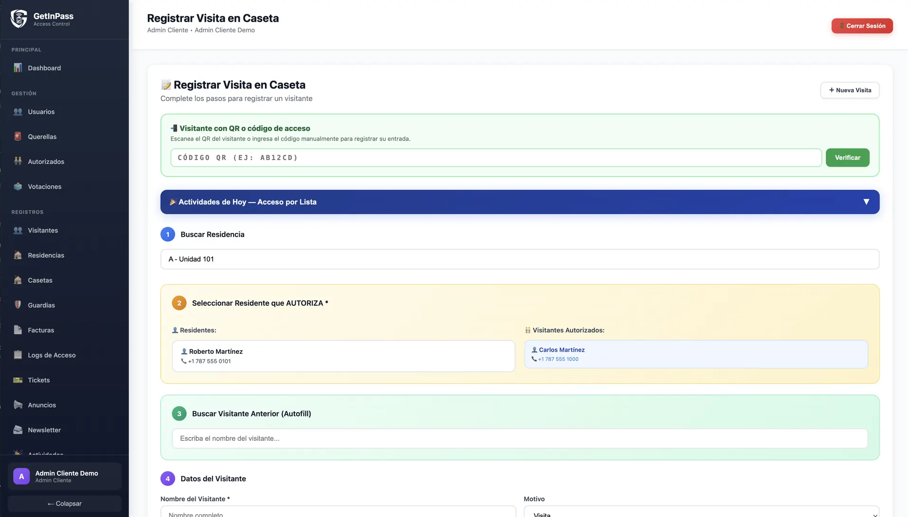Click the Nueva Visita button
This screenshot has width=910, height=517.
pyautogui.click(x=849, y=90)
